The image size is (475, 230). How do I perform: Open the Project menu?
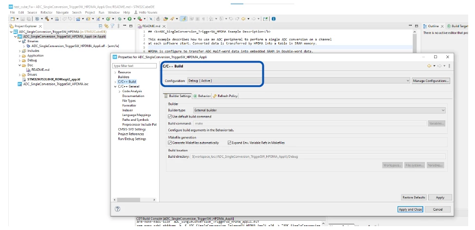pyautogui.click(x=90, y=13)
